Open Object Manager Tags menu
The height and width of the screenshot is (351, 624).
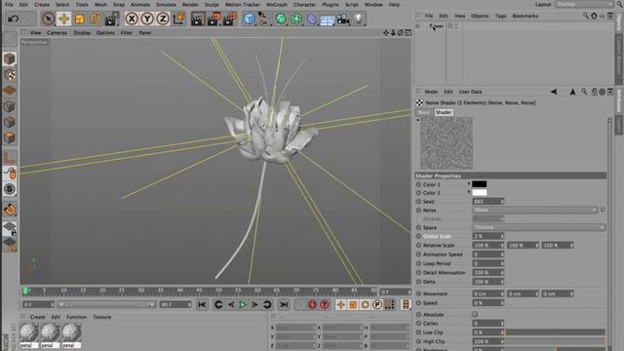tap(500, 16)
